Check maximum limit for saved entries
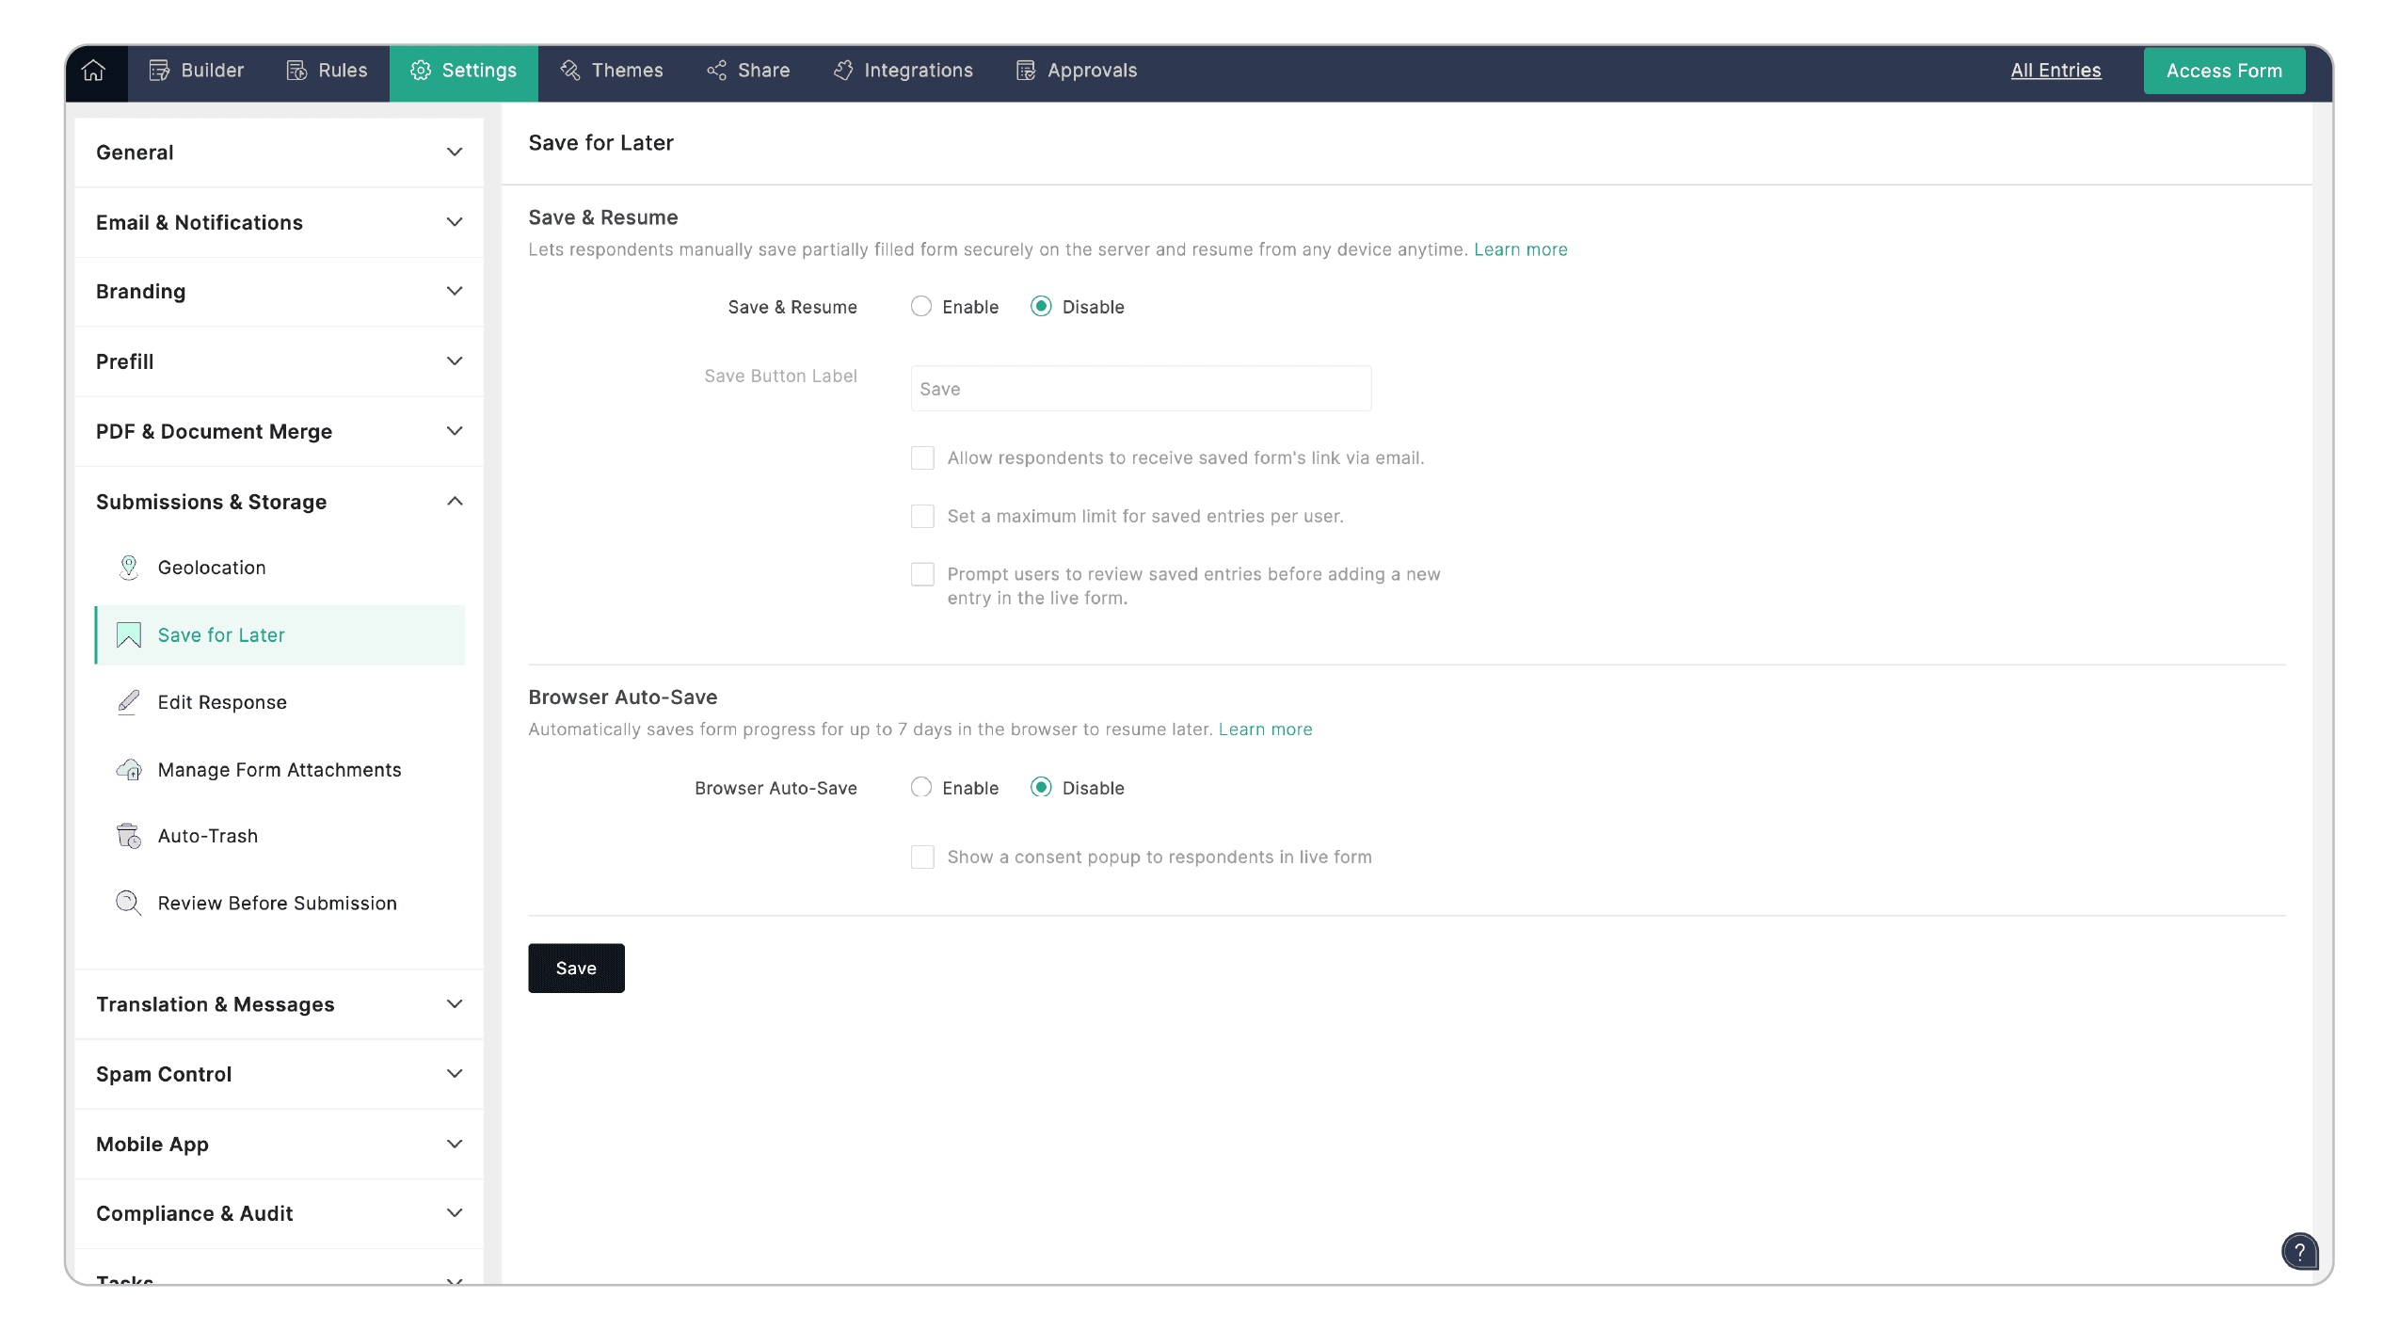 [922, 517]
